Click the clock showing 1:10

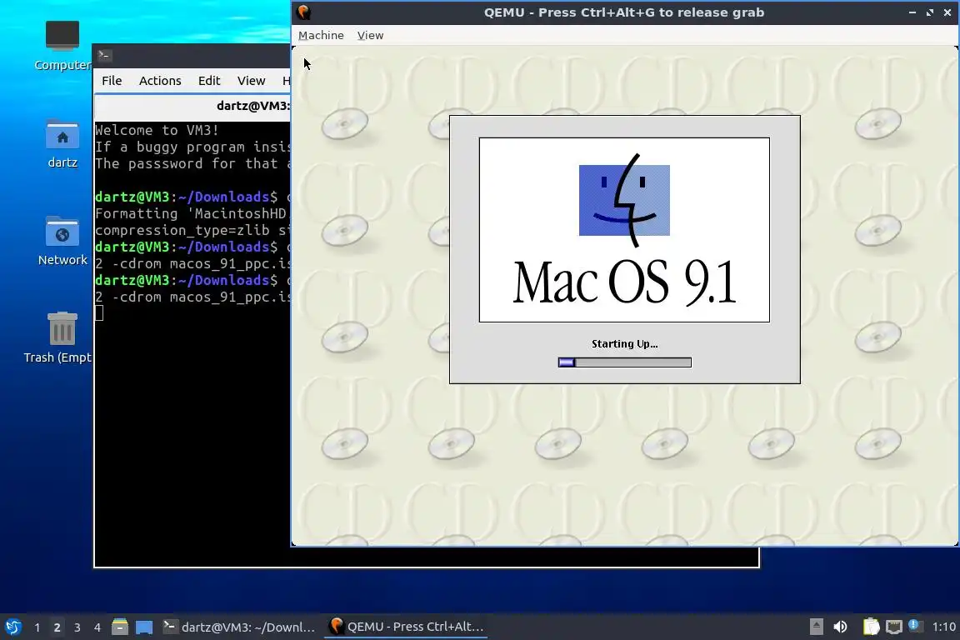(x=943, y=627)
